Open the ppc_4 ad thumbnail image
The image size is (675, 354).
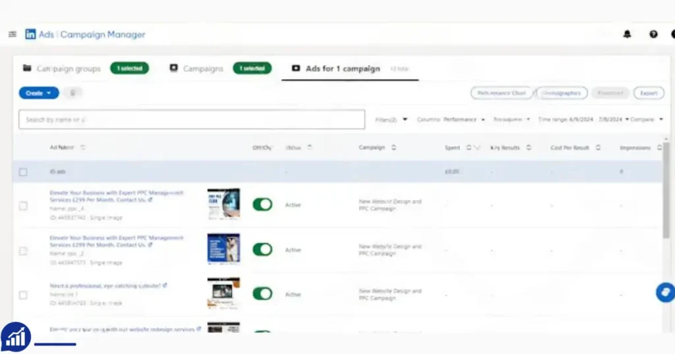click(223, 204)
